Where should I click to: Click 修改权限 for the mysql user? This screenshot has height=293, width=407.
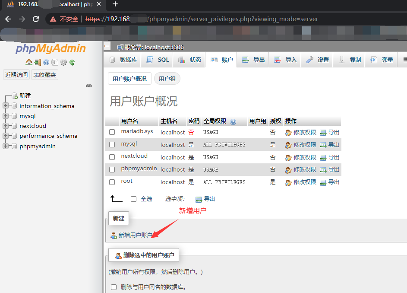(305, 145)
